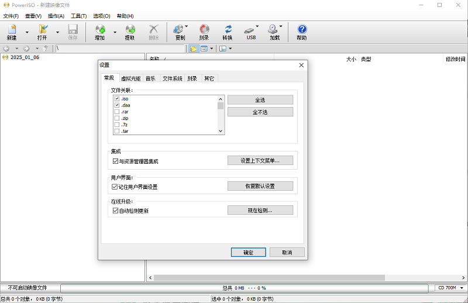
Task: Click the 新建 (New) toolbar icon
Action: [x=12, y=32]
